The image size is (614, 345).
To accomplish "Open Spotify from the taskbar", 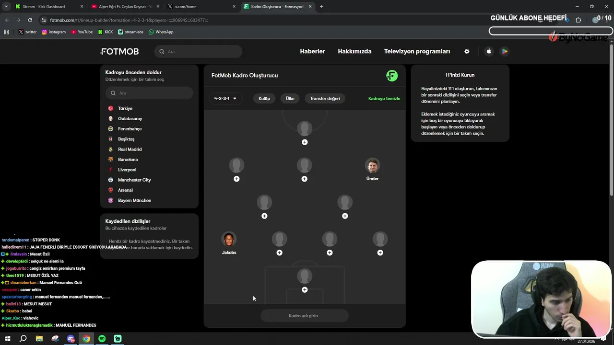I will tap(102, 339).
